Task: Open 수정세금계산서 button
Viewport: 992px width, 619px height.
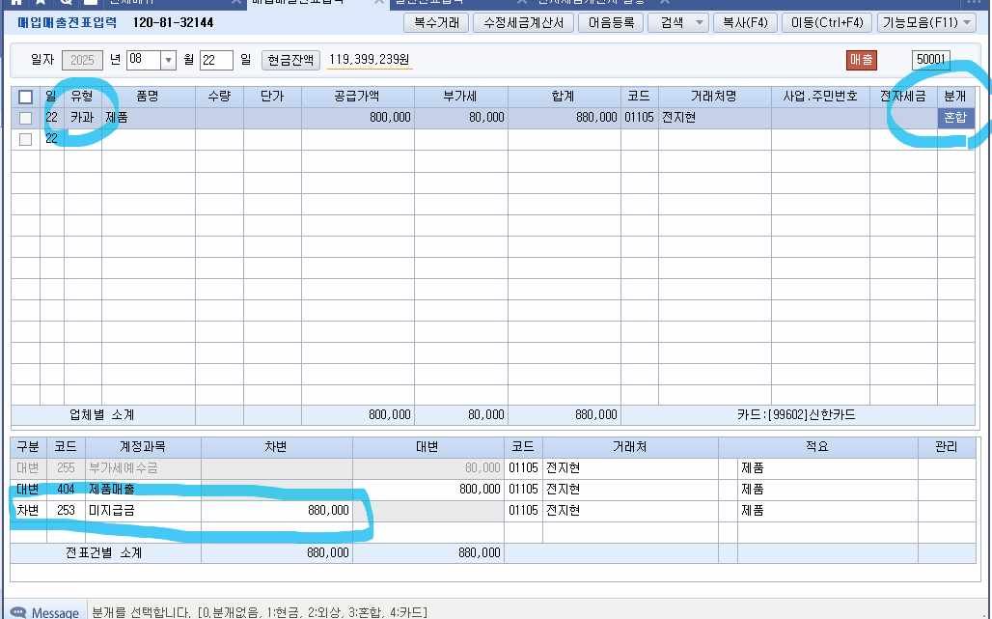Action: click(523, 23)
